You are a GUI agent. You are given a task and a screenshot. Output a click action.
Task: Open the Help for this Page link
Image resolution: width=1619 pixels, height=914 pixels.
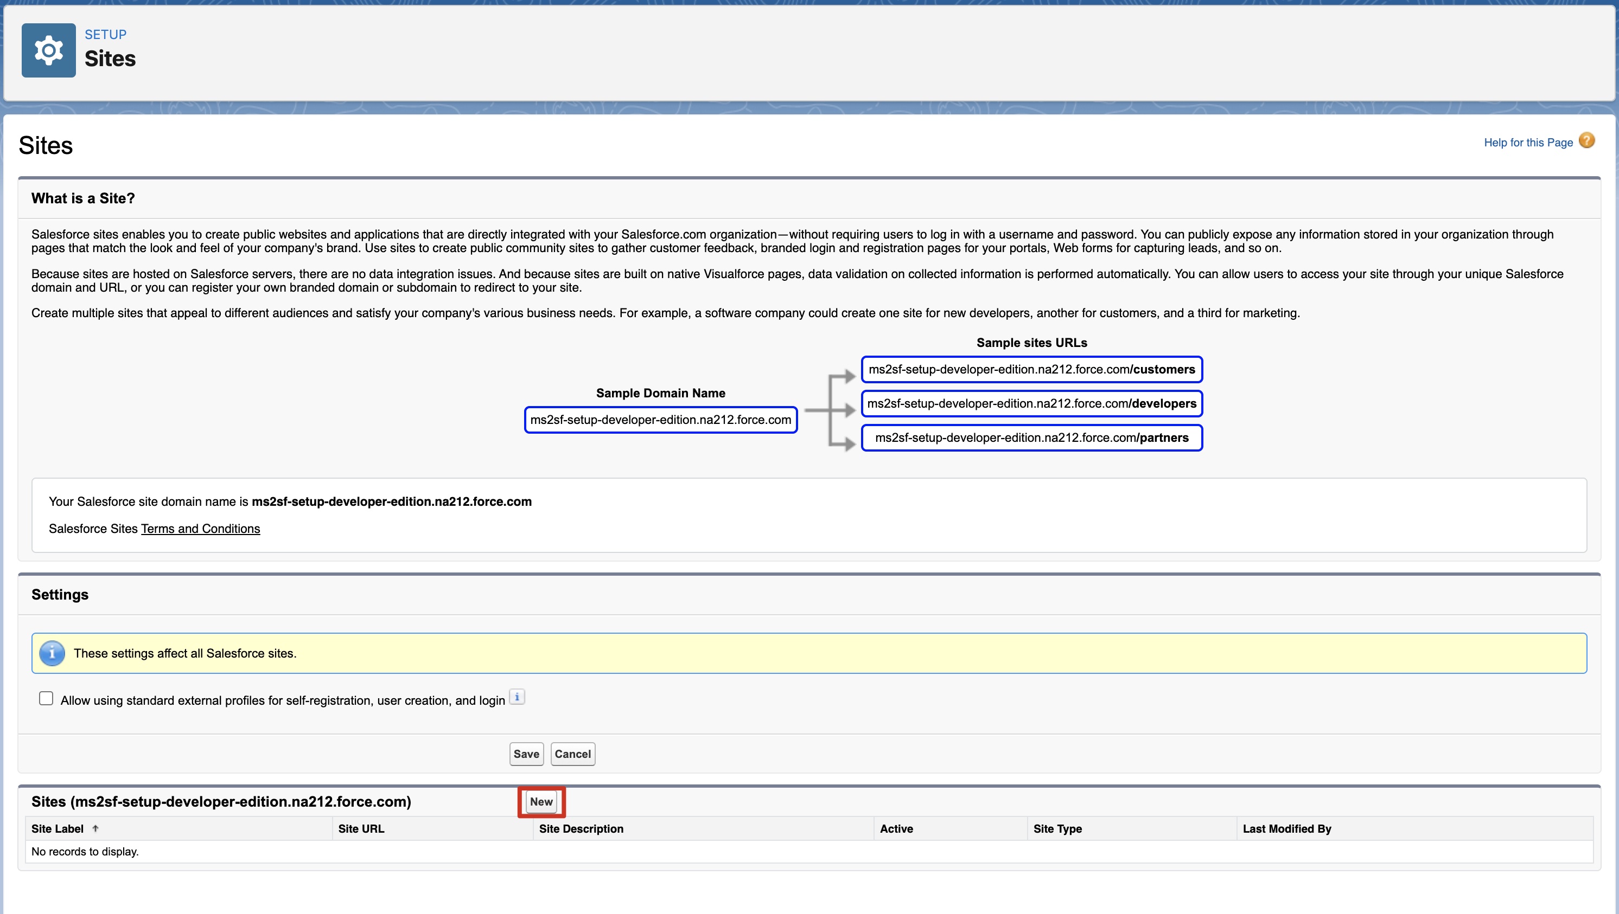point(1528,143)
